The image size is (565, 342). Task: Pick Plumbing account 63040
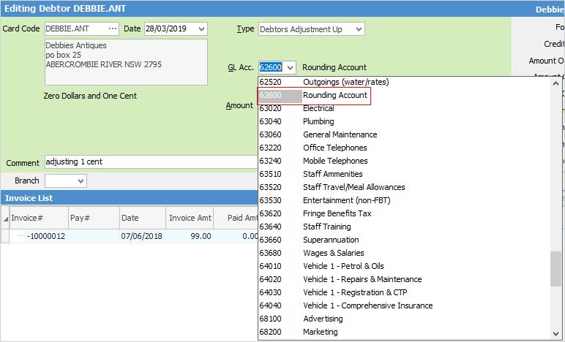coord(318,121)
